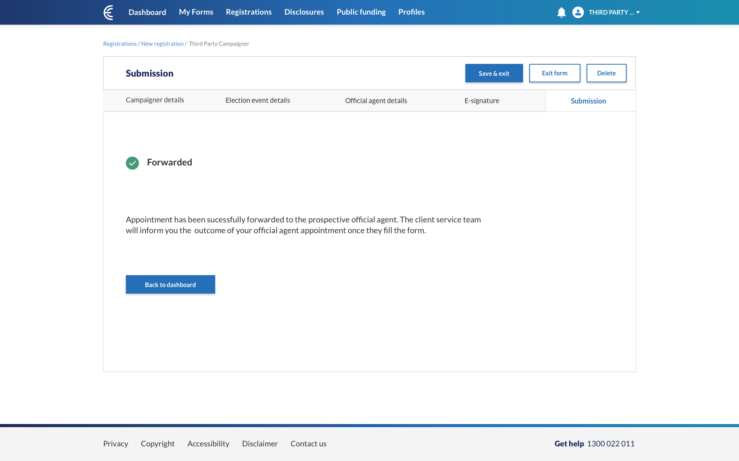
Task: Open the Disclosures menu item
Action: pos(304,12)
